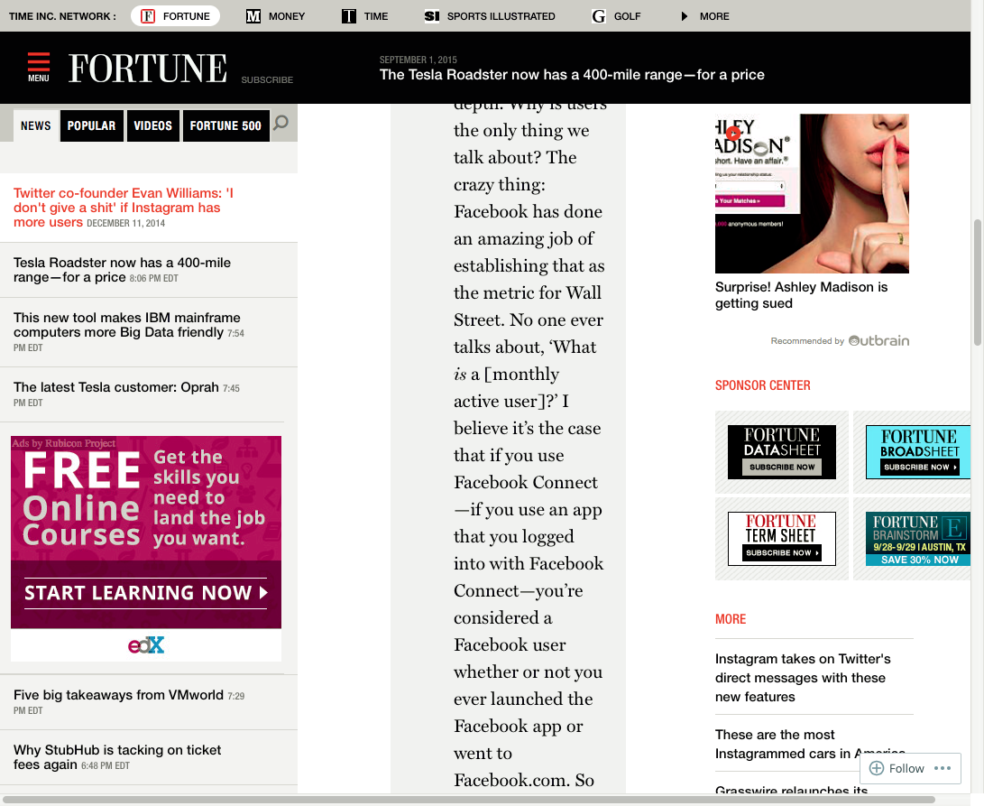Screen dimensions: 984x806
Task: Click START LEARNING NOW in edX ad
Action: pyautogui.click(x=145, y=593)
